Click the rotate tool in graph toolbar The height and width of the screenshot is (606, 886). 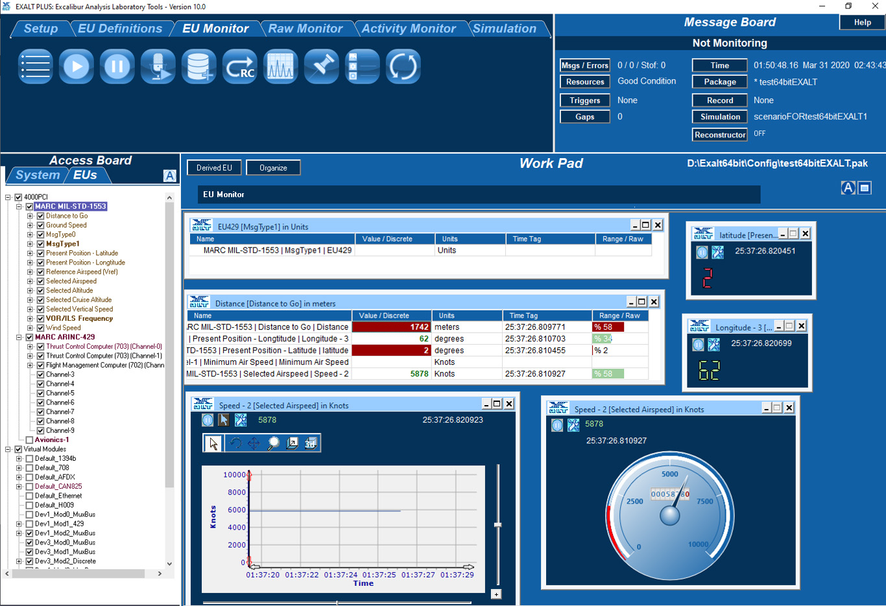[235, 443]
